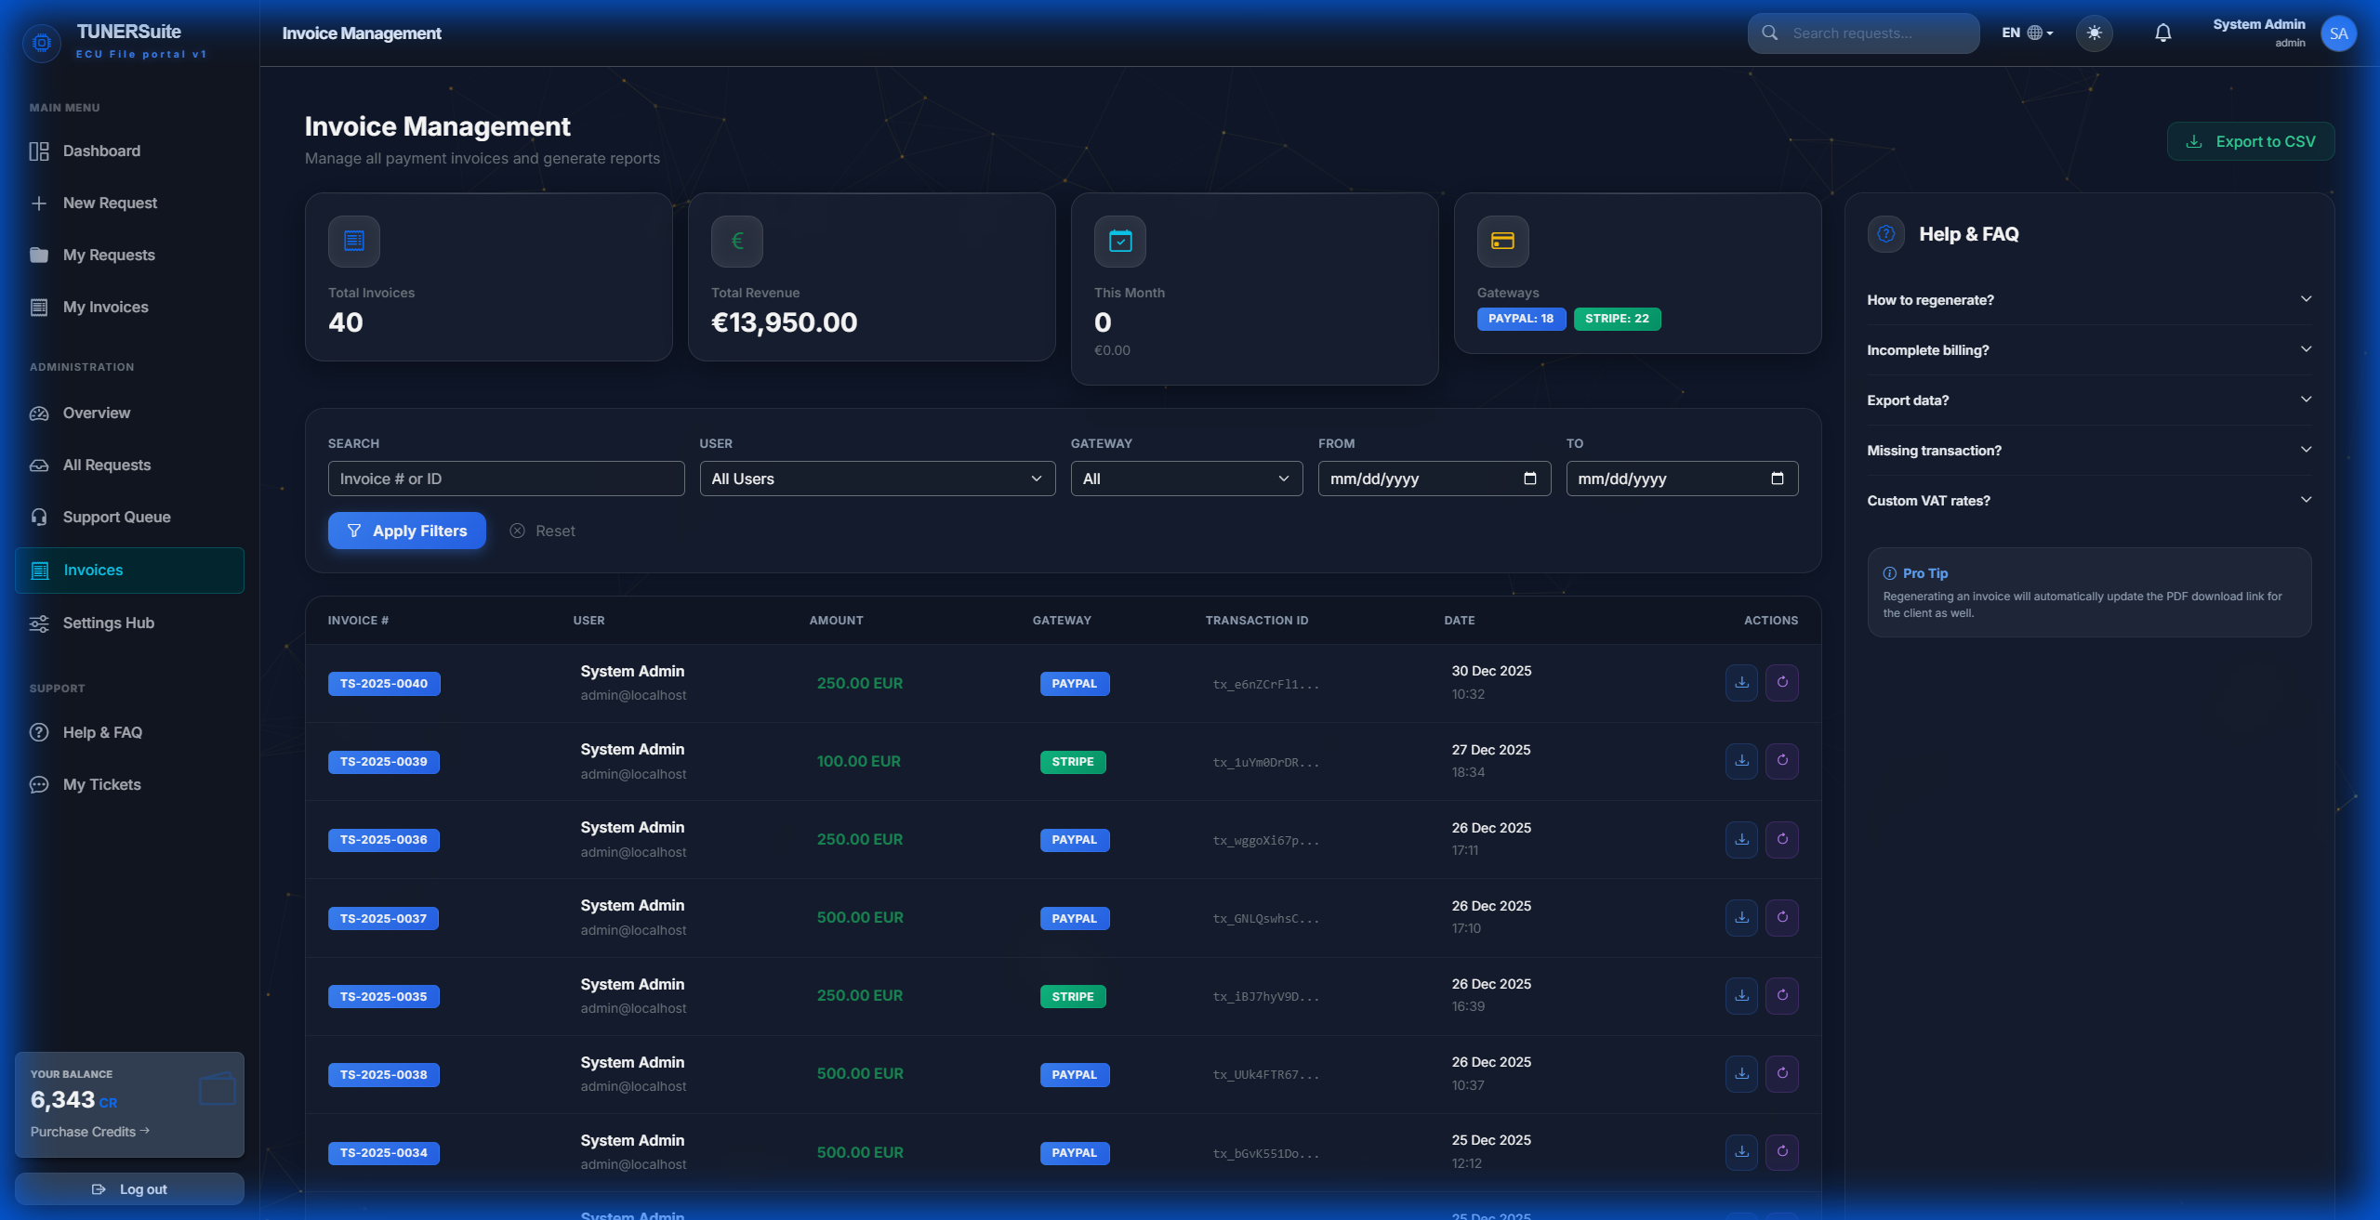This screenshot has width=2380, height=1220.
Task: Toggle light mode with the sun icon
Action: pos(2096,33)
